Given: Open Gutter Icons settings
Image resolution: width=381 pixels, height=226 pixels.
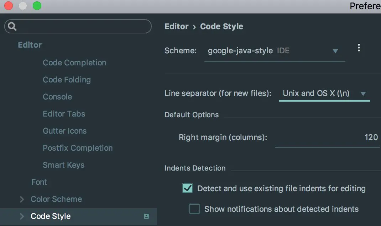Looking at the screenshot, I should (x=64, y=131).
